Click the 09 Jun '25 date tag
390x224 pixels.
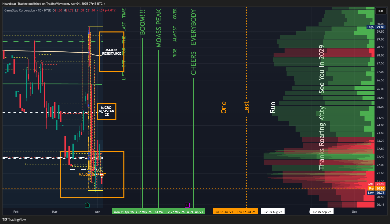196,212
